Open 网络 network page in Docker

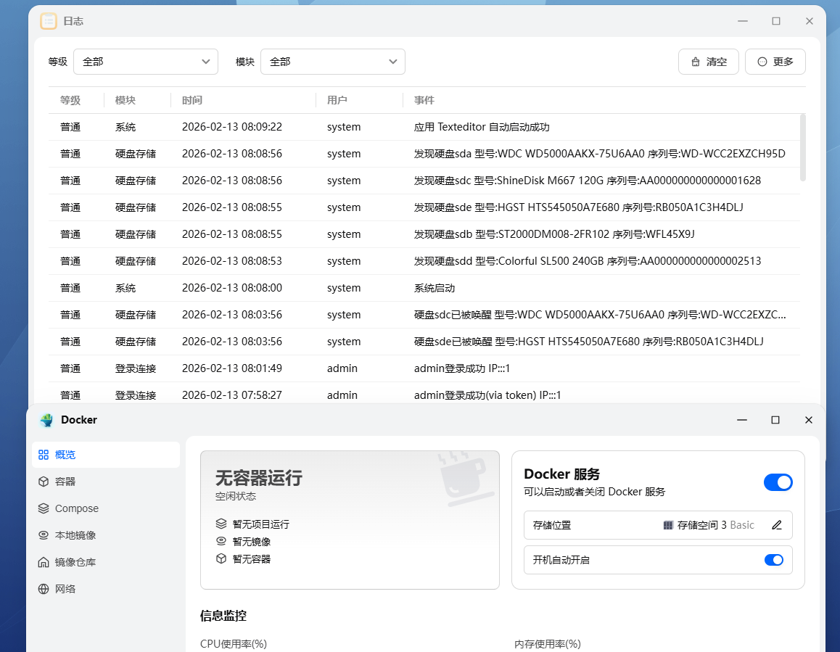[x=65, y=589]
